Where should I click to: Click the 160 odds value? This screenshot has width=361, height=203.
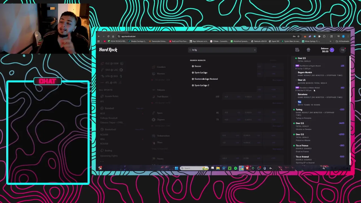[x=342, y=88]
